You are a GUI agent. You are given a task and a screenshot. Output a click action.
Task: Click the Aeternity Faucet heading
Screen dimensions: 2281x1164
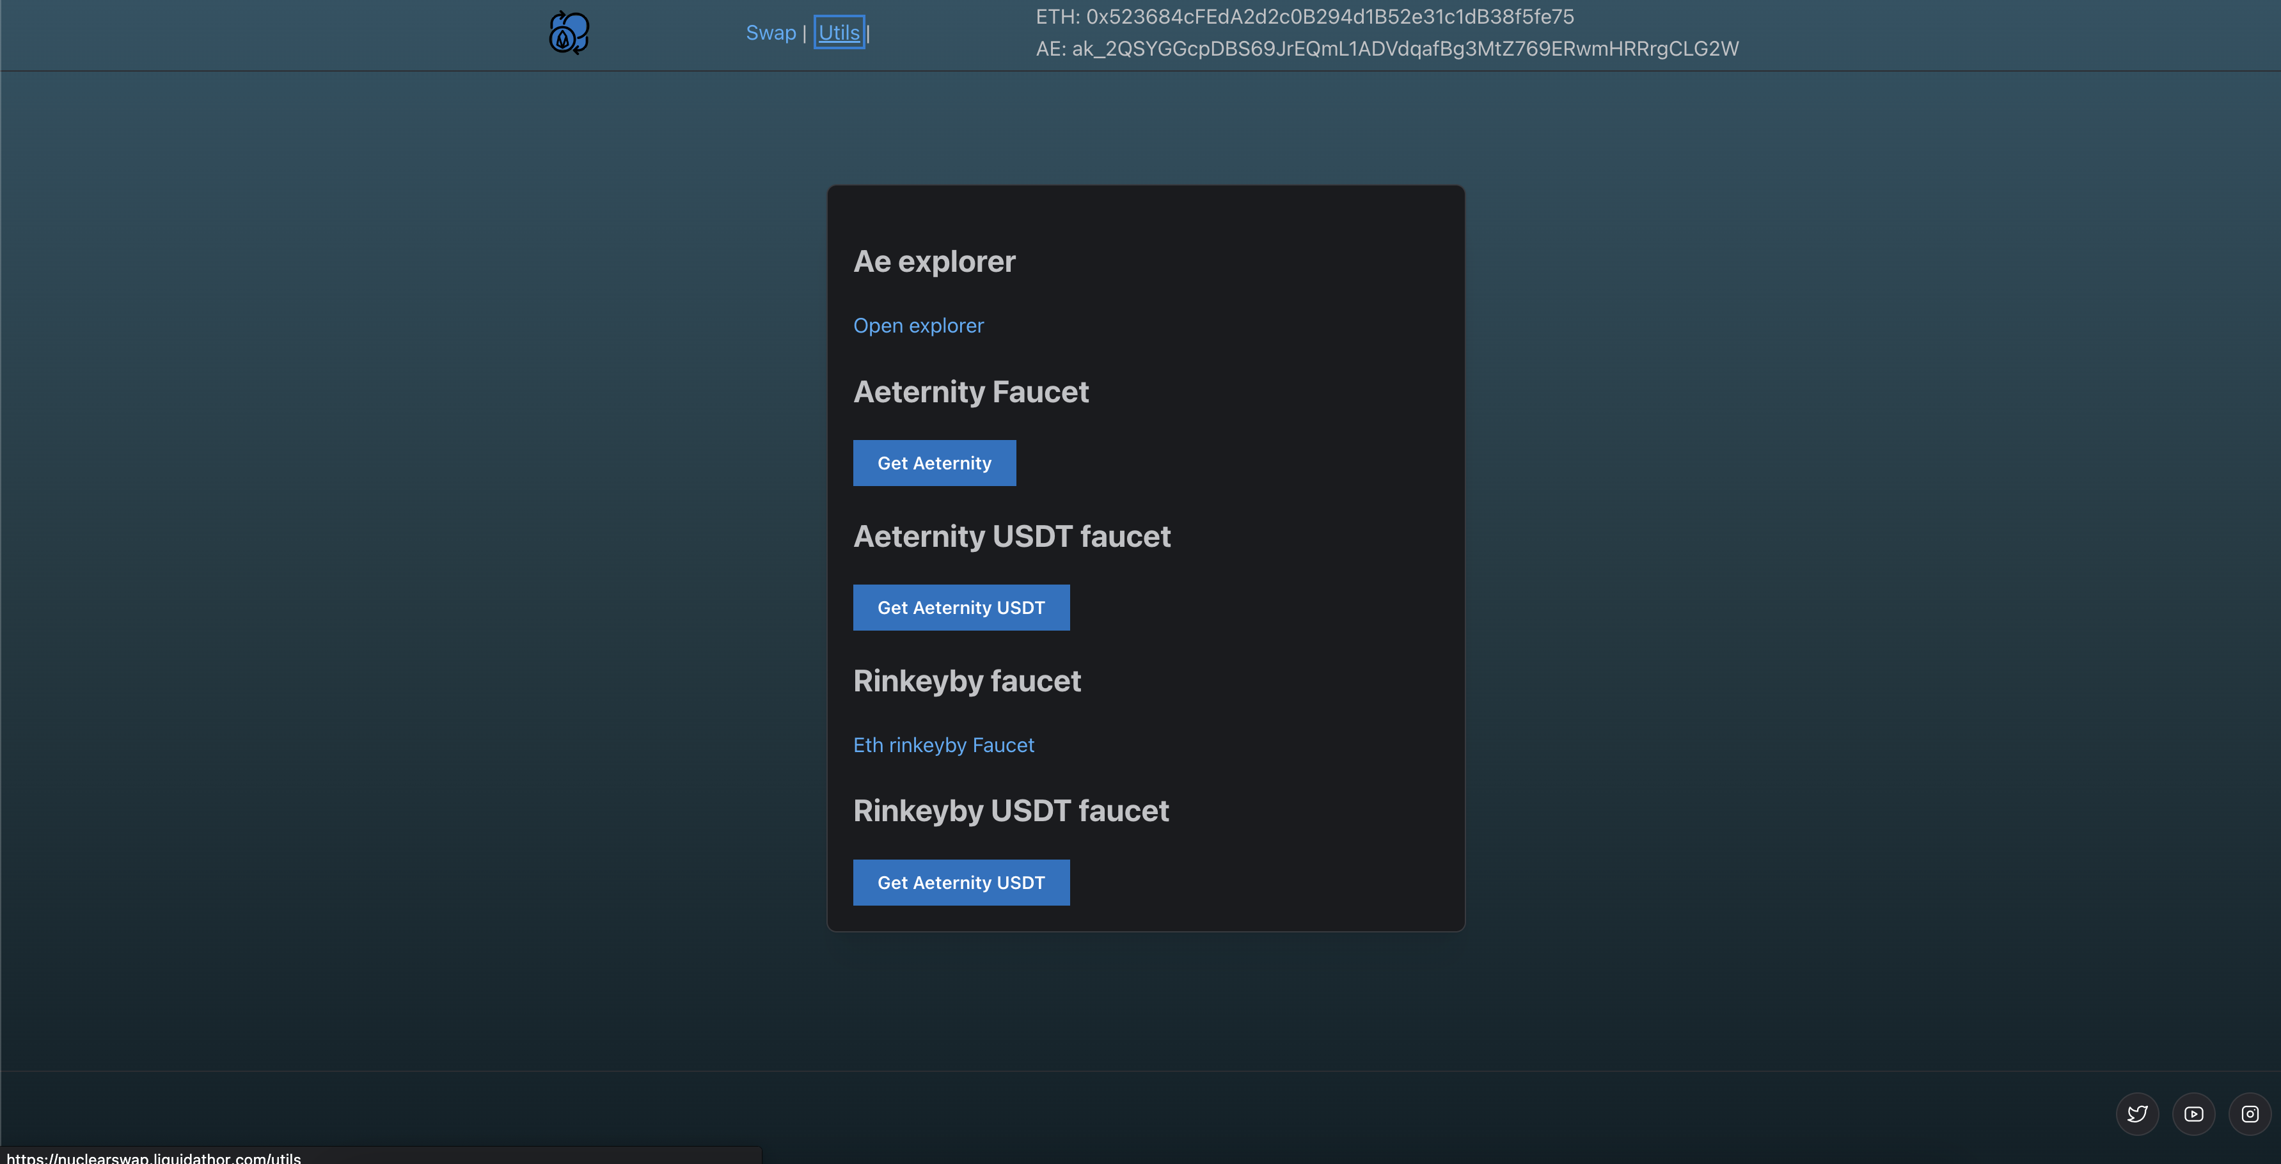pyautogui.click(x=970, y=392)
